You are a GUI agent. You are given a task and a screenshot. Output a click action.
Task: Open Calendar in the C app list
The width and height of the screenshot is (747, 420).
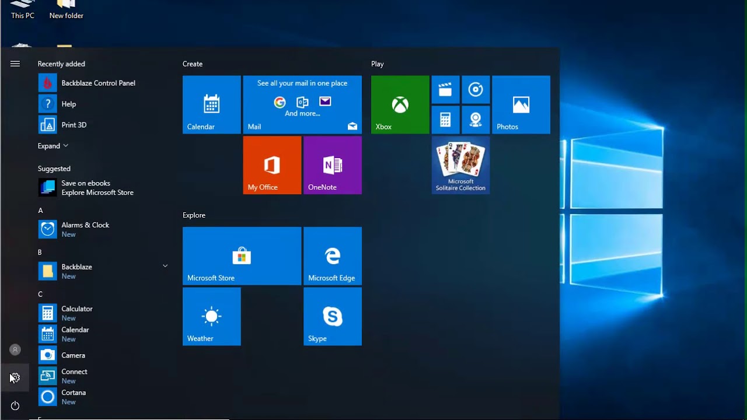tap(103, 334)
